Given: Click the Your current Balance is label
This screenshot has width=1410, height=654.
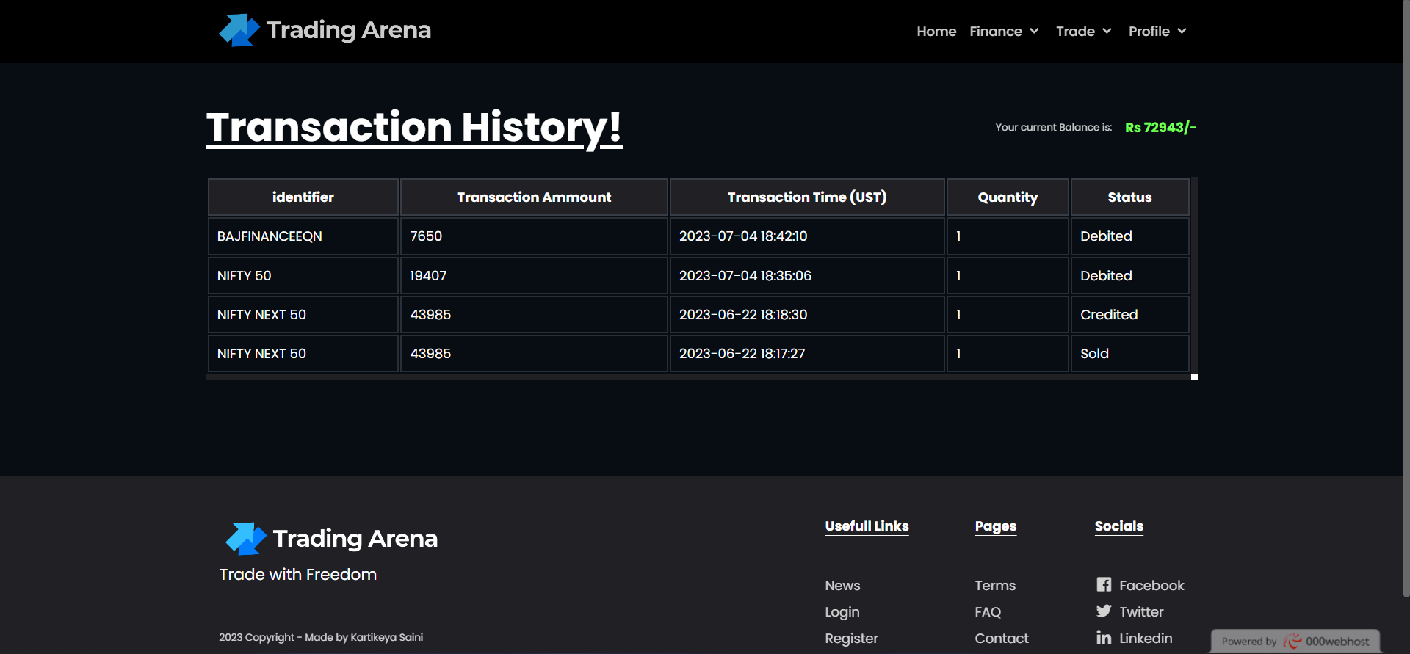Looking at the screenshot, I should (x=1054, y=127).
